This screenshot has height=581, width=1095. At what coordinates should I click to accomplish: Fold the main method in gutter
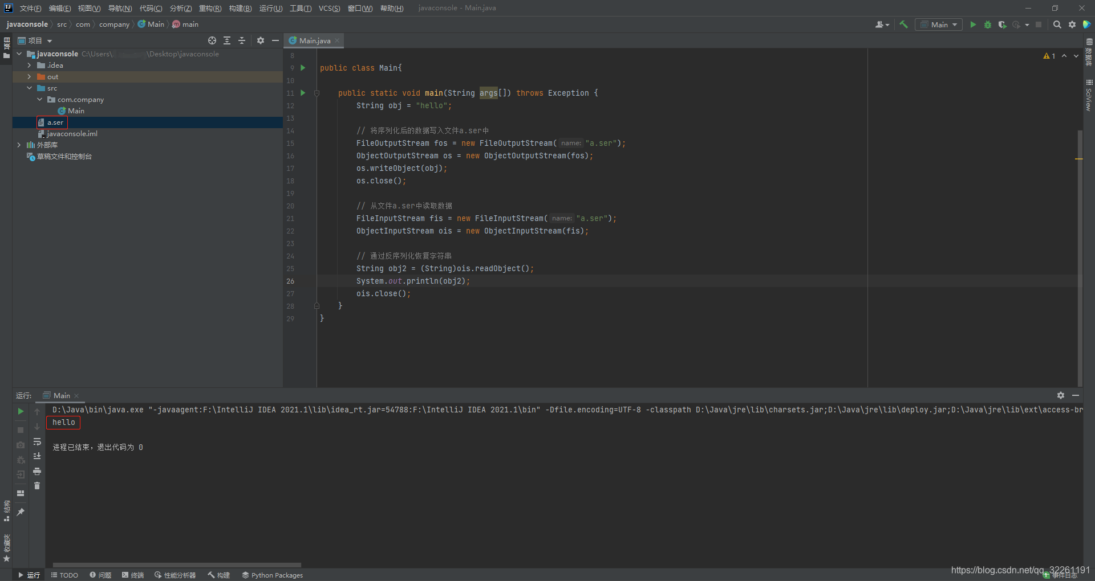click(317, 93)
